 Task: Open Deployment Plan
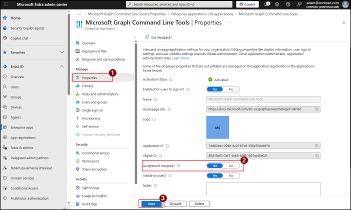[x=94, y=51]
